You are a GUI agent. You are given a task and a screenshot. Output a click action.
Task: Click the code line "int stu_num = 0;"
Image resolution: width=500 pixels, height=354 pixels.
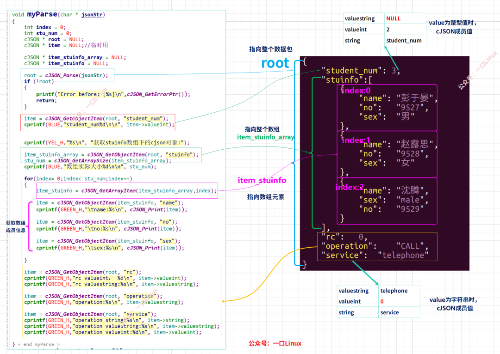click(48, 33)
